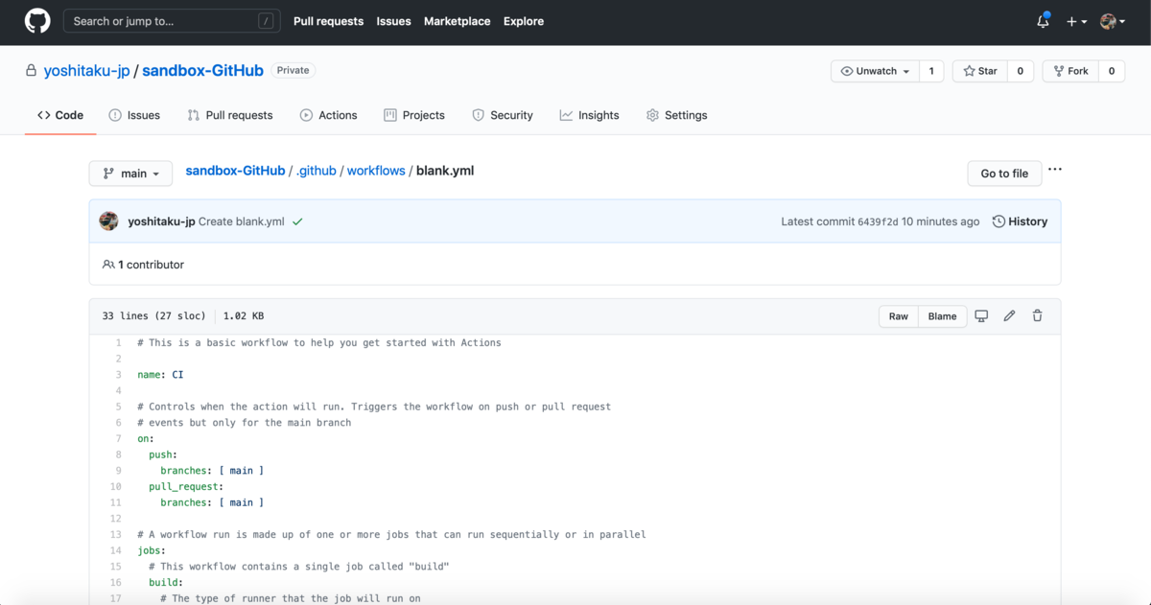Click the yoshitaku-jp commit author avatar

pyautogui.click(x=108, y=221)
